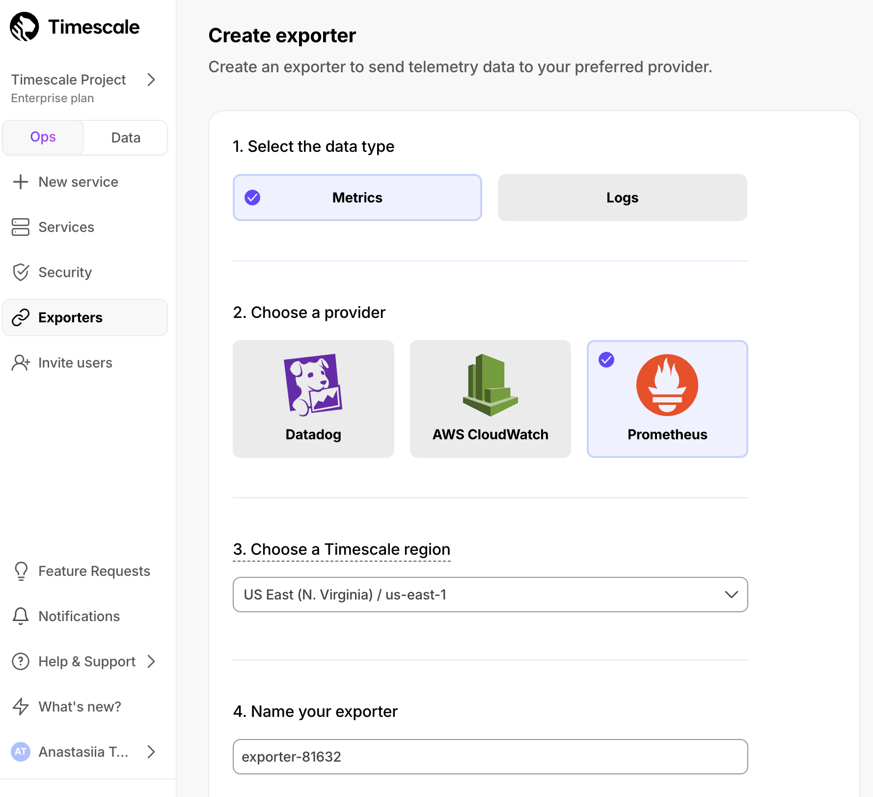873x797 pixels.
Task: Click the Timescale Project name text
Action: click(69, 80)
